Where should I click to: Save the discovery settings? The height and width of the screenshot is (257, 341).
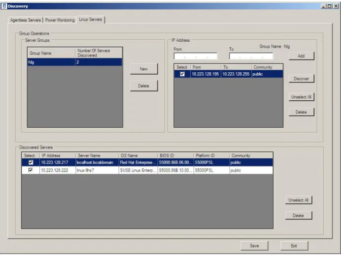[254, 246]
